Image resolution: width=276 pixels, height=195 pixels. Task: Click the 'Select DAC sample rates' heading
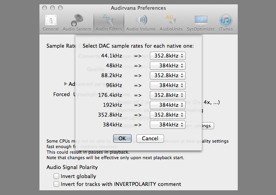(x=138, y=46)
